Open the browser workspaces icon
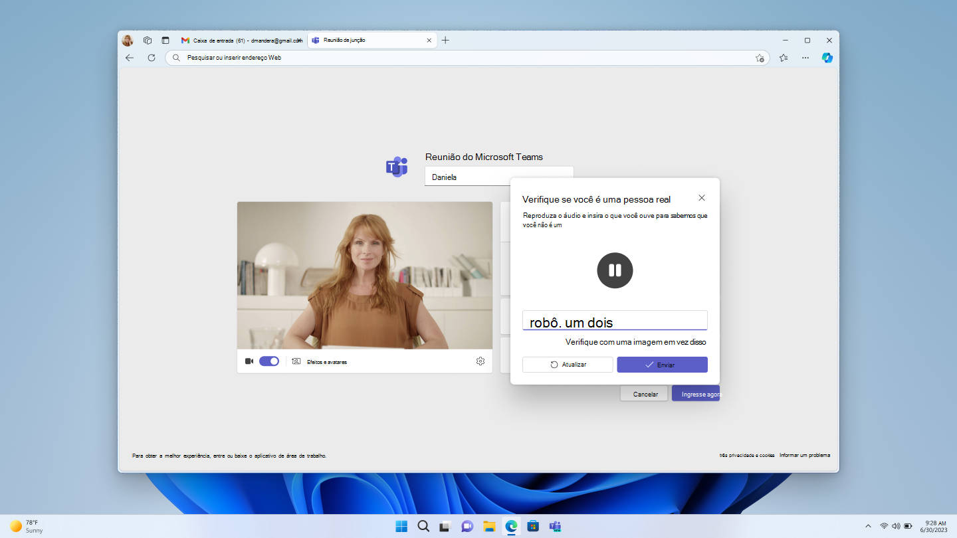This screenshot has height=538, width=957. pyautogui.click(x=148, y=41)
